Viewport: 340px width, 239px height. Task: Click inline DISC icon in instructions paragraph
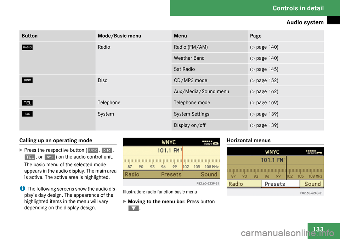pos(107,150)
